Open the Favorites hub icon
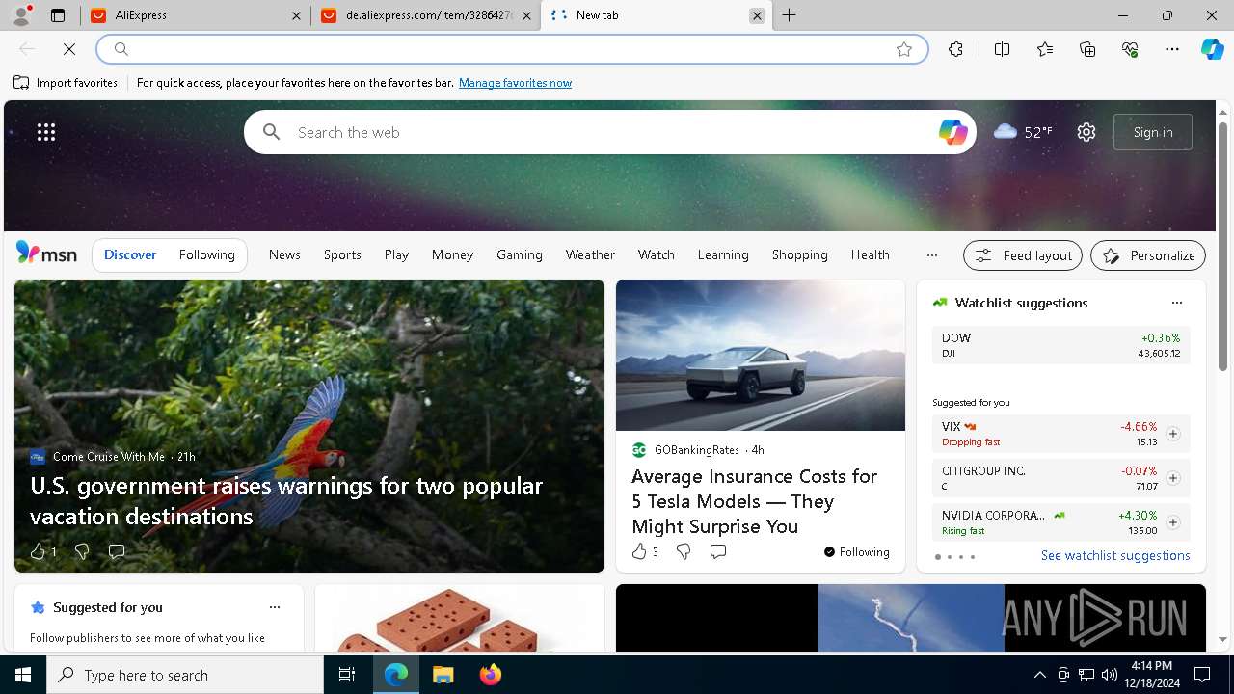 click(x=1045, y=49)
